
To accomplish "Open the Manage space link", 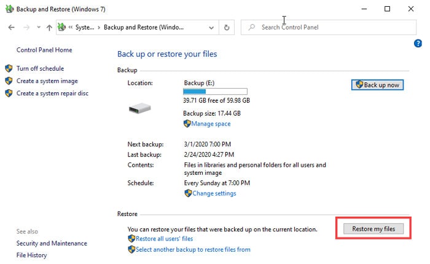I will coord(211,124).
